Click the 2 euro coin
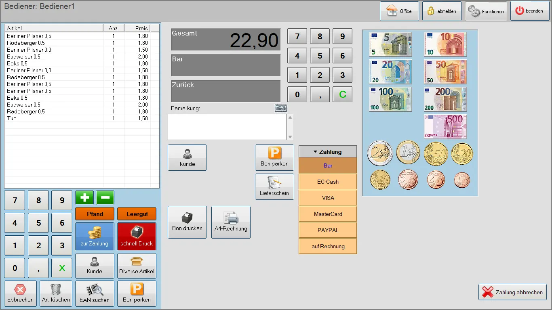 click(x=380, y=153)
